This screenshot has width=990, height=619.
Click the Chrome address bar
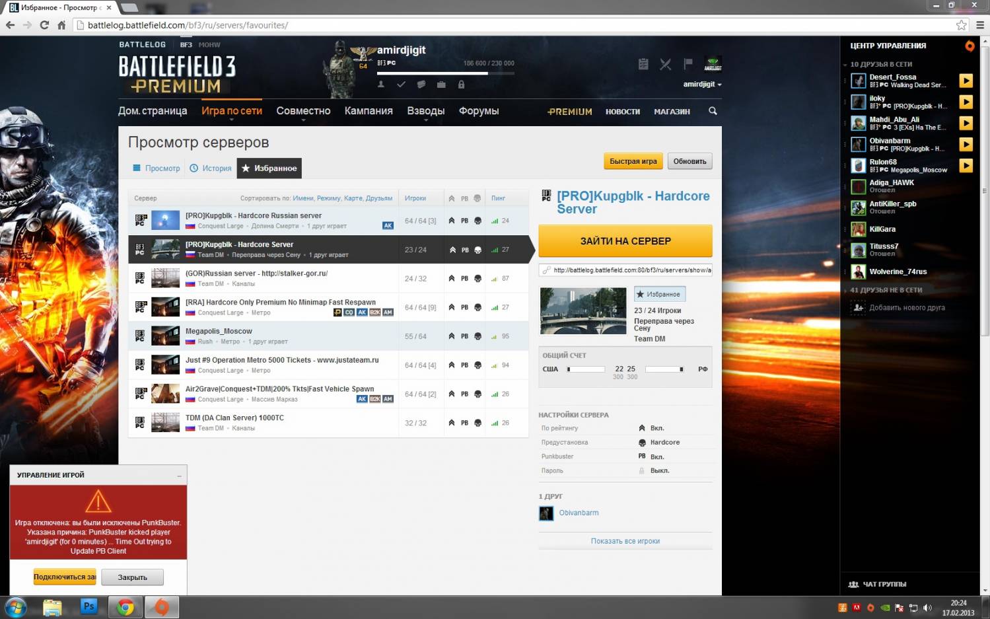(x=515, y=25)
